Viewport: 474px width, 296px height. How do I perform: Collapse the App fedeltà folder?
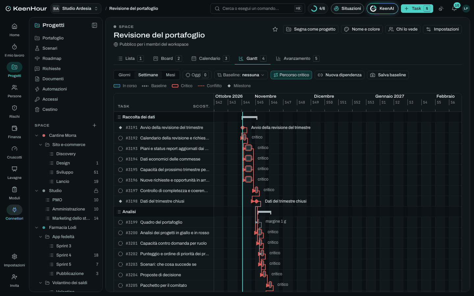click(x=40, y=237)
